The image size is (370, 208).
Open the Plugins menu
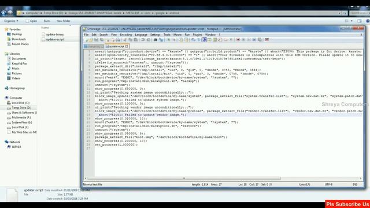click(x=197, y=35)
